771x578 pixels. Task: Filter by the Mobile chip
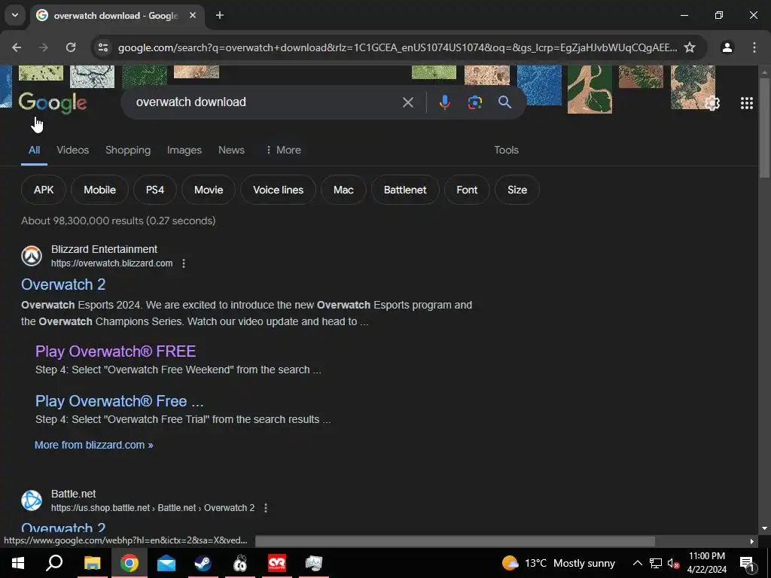[x=100, y=190]
